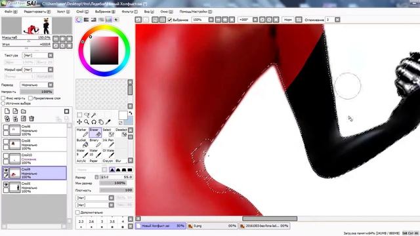
Task: Open the rotation angle dropdown in the toolbar
Action: coord(255,20)
